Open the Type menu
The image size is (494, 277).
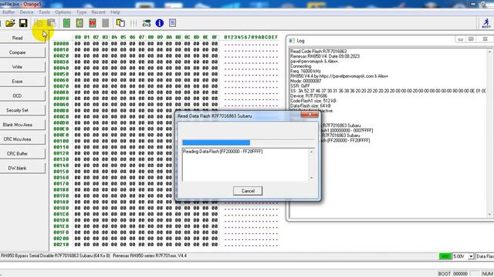pyautogui.click(x=81, y=12)
